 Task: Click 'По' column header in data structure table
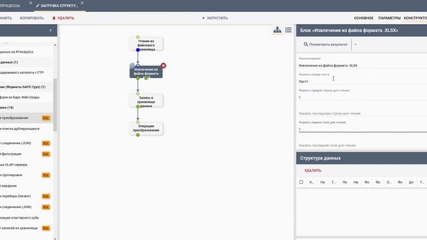pyautogui.click(x=345, y=182)
